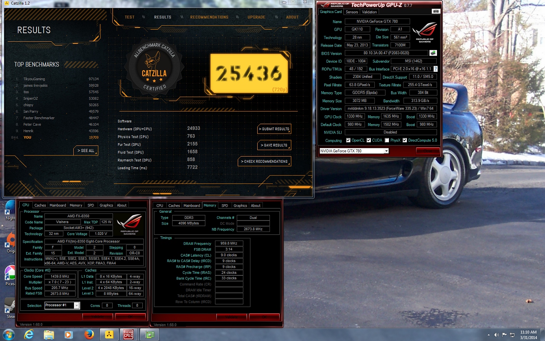The image size is (545, 341).
Task: Click the Close button in GPU-Z
Action: click(x=428, y=151)
